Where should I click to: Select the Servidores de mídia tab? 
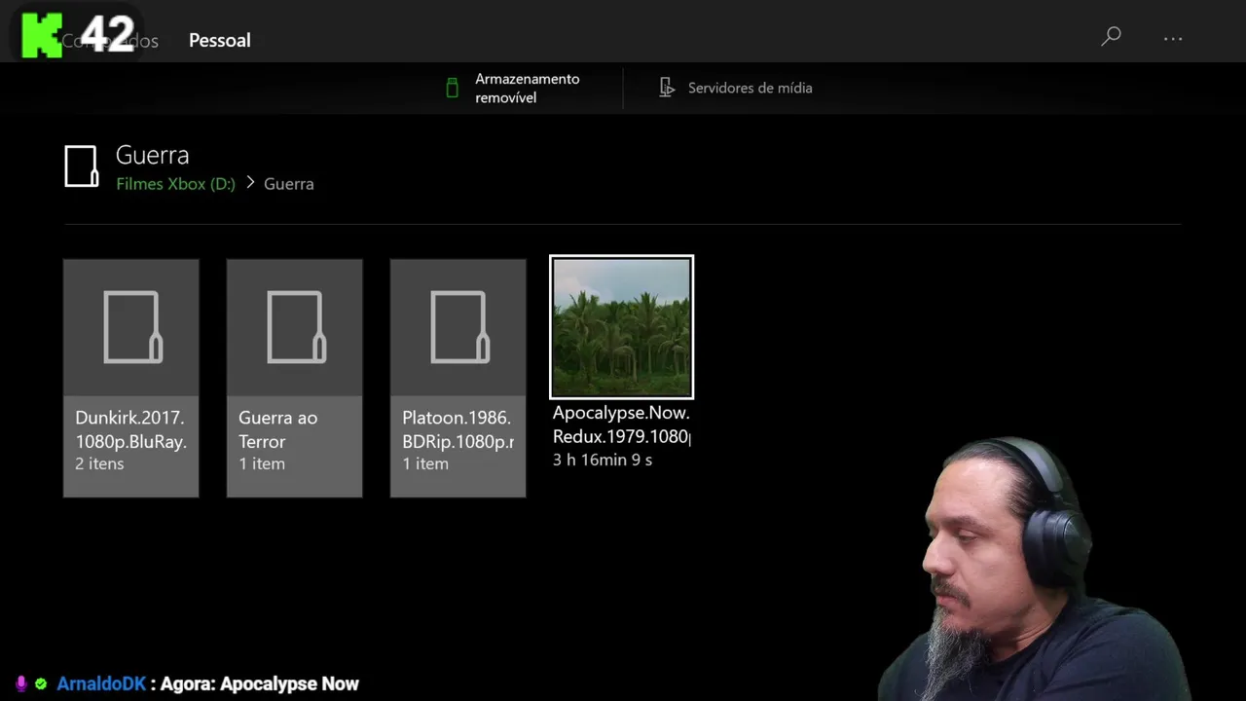[735, 88]
